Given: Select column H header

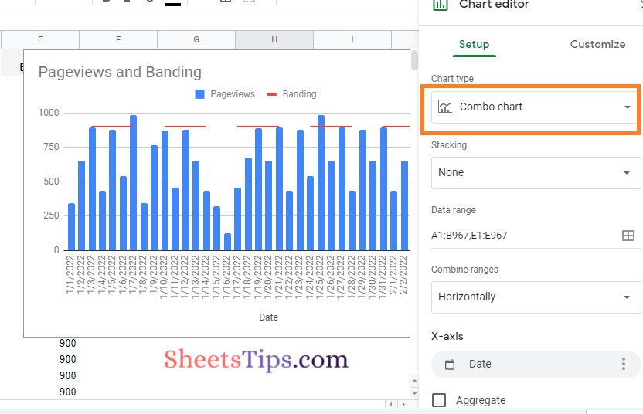Looking at the screenshot, I should pyautogui.click(x=274, y=39).
